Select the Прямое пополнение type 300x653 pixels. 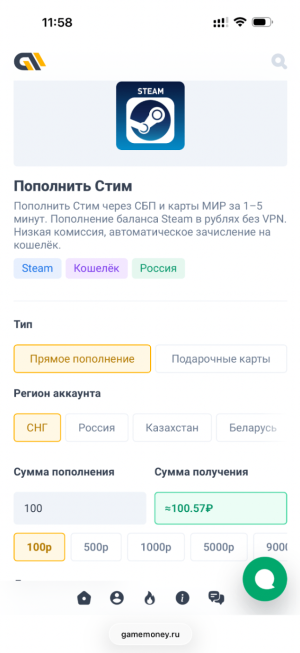(x=82, y=359)
